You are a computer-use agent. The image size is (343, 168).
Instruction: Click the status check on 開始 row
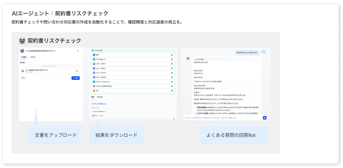click(x=172, y=55)
